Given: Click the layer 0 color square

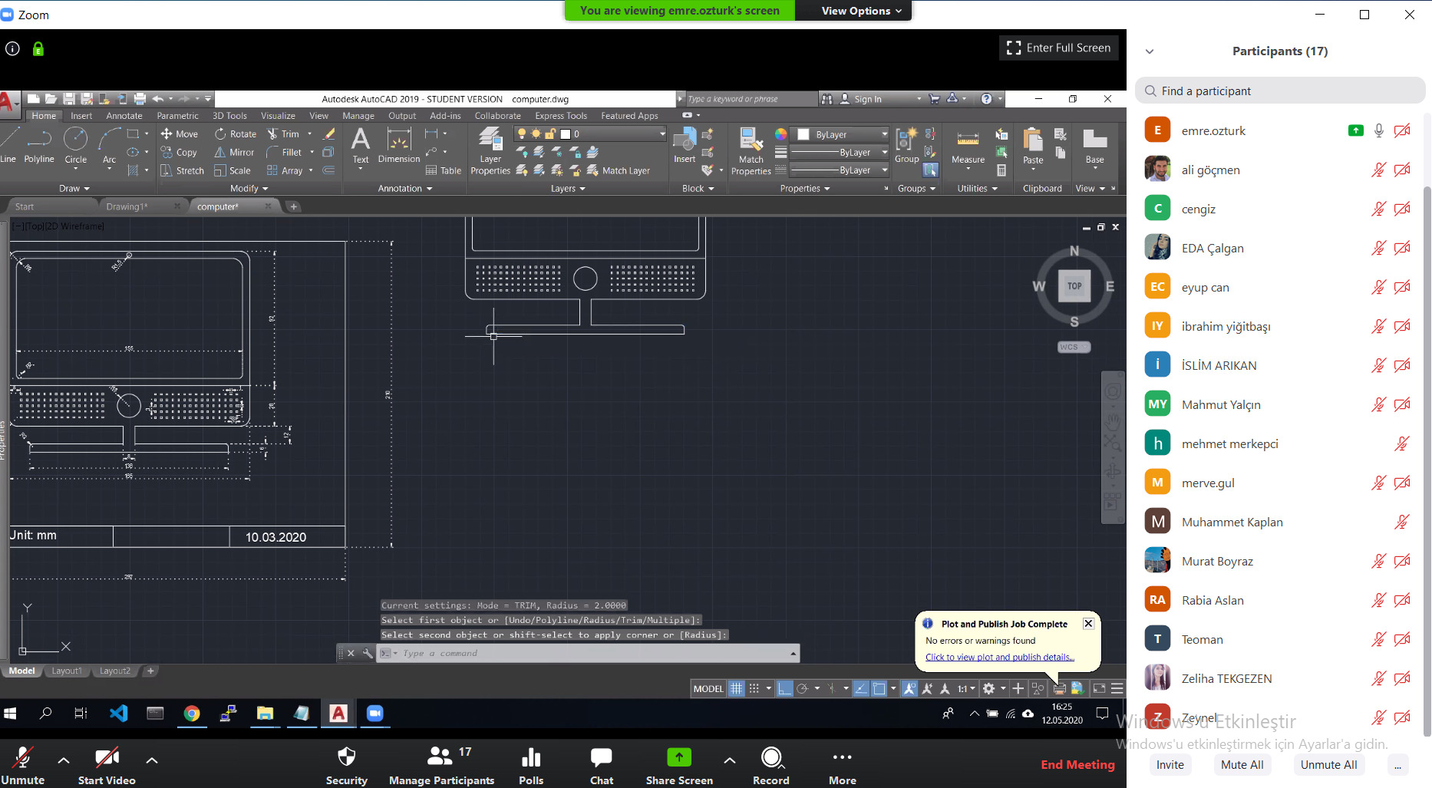Looking at the screenshot, I should coord(566,134).
